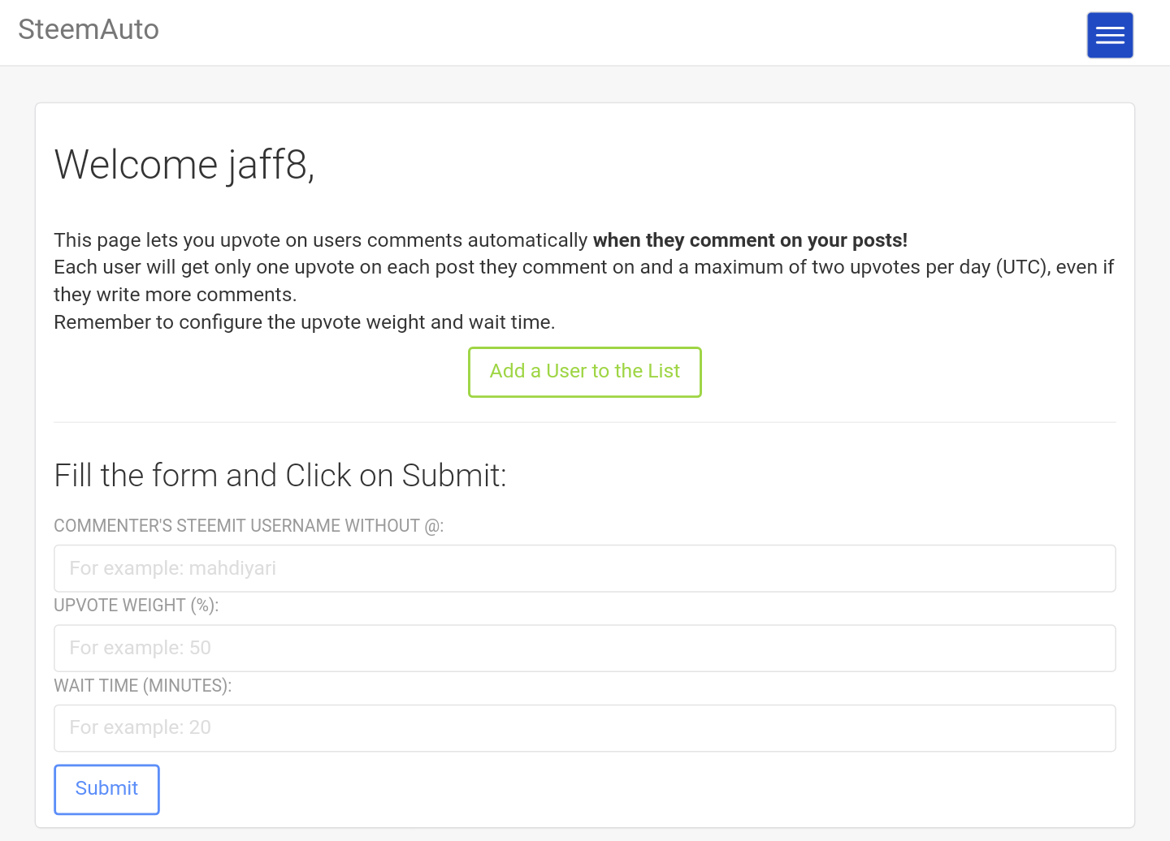Click the Upvote Weight (%) label
Screen dimensions: 1170x841
click(x=136, y=606)
